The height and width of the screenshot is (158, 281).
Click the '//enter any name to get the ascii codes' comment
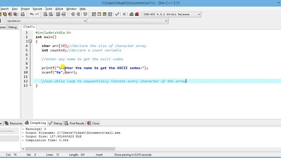tap(83, 59)
